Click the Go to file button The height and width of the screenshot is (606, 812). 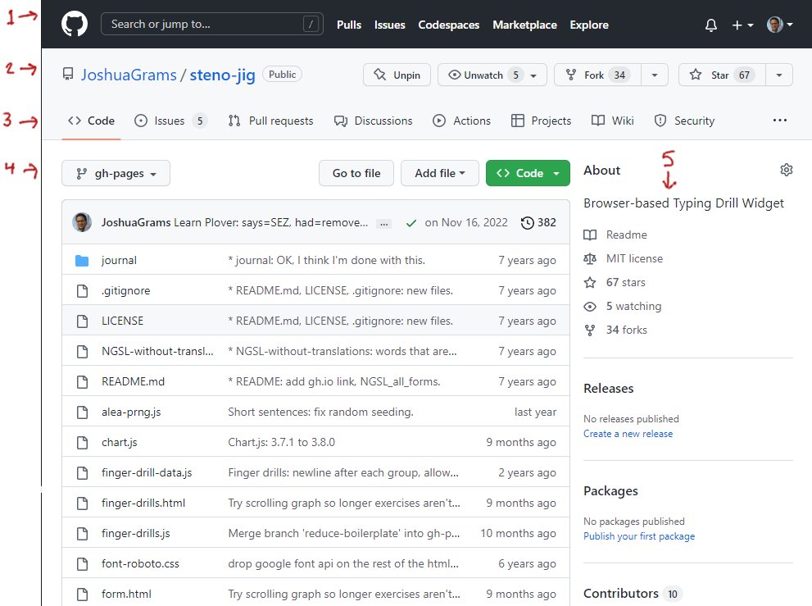pyautogui.click(x=356, y=173)
